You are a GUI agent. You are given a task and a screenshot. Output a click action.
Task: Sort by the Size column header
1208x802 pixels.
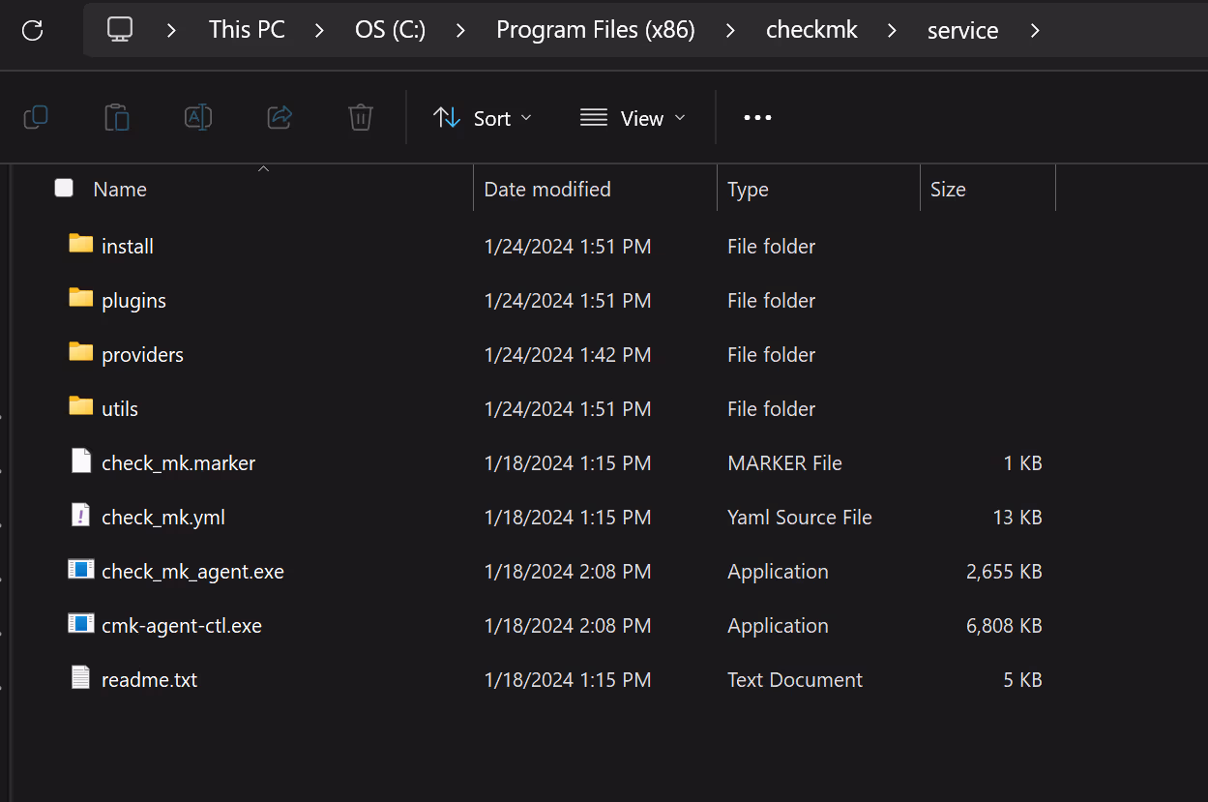click(x=948, y=190)
